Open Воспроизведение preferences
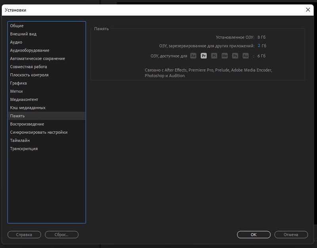 27,124
